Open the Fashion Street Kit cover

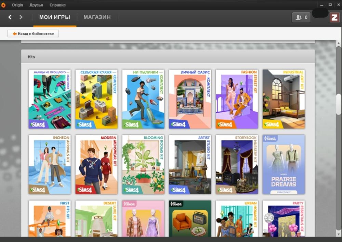pyautogui.click(x=237, y=99)
